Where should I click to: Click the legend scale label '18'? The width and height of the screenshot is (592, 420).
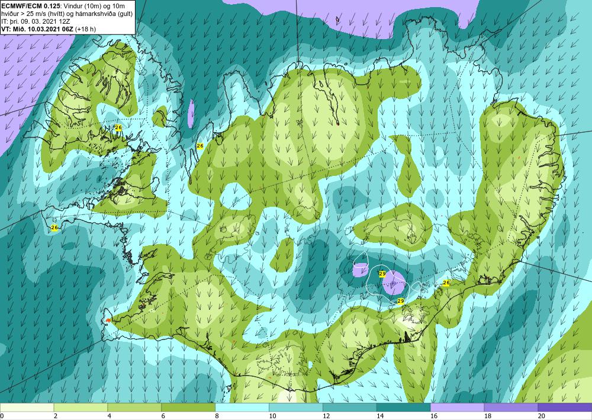(x=487, y=416)
